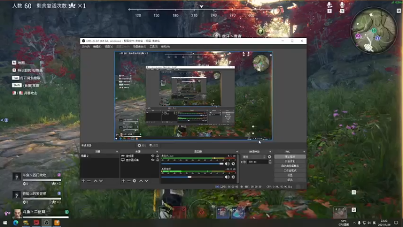The image size is (403, 227).
Task: Lock the 显示器采集 source
Action: [x=158, y=160]
